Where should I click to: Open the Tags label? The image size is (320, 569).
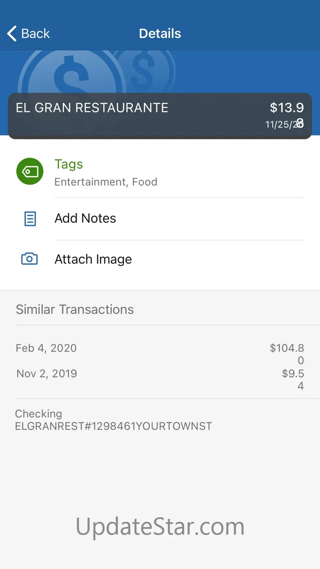pyautogui.click(x=69, y=164)
